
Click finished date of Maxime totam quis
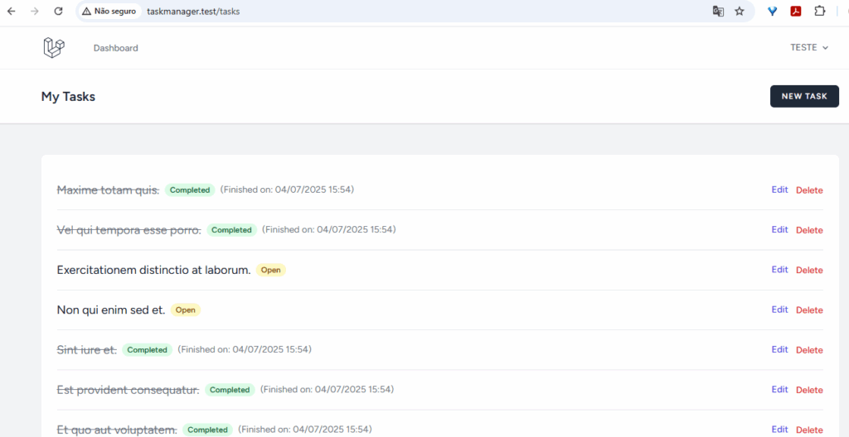tap(288, 190)
